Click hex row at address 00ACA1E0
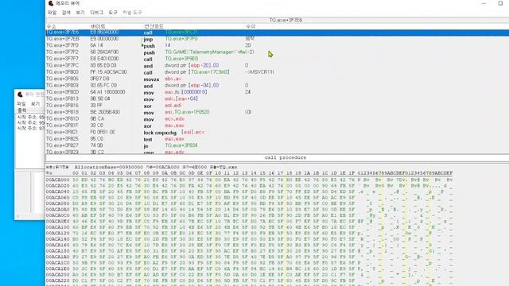 [249, 269]
